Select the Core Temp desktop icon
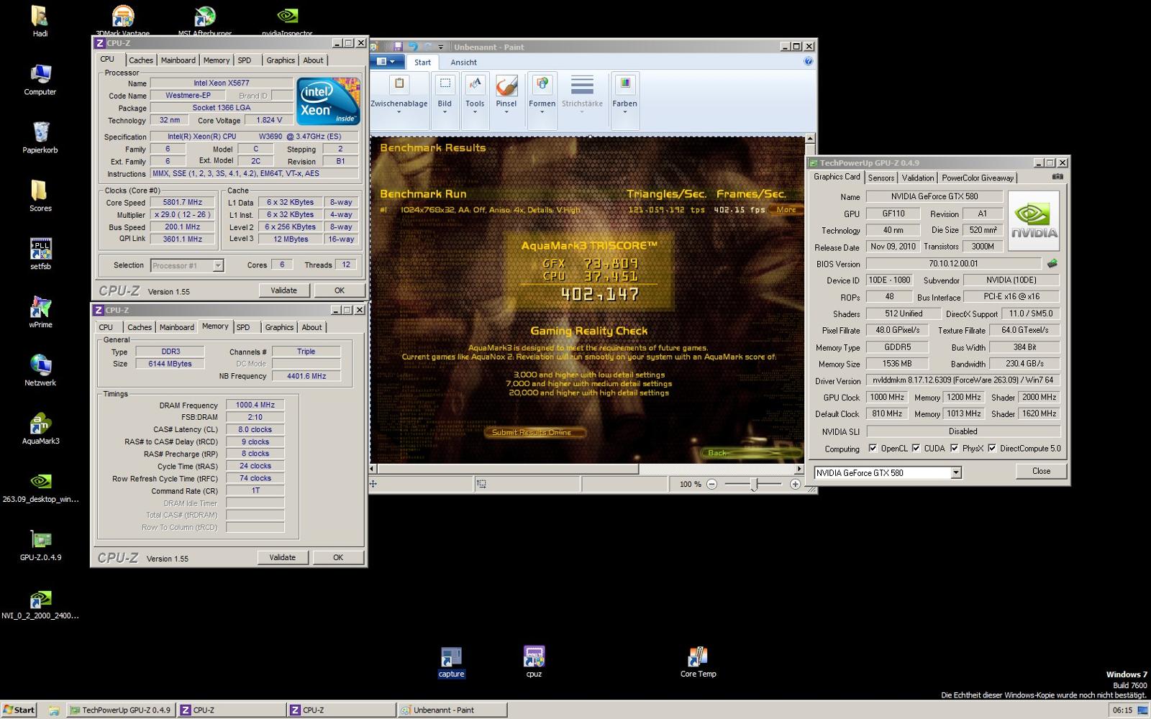1151x719 pixels. (698, 661)
